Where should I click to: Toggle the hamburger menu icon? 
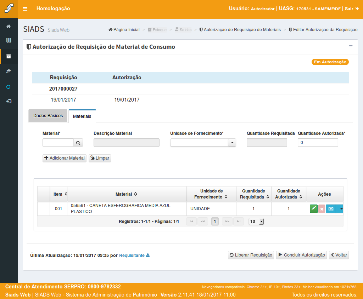(x=25, y=9)
